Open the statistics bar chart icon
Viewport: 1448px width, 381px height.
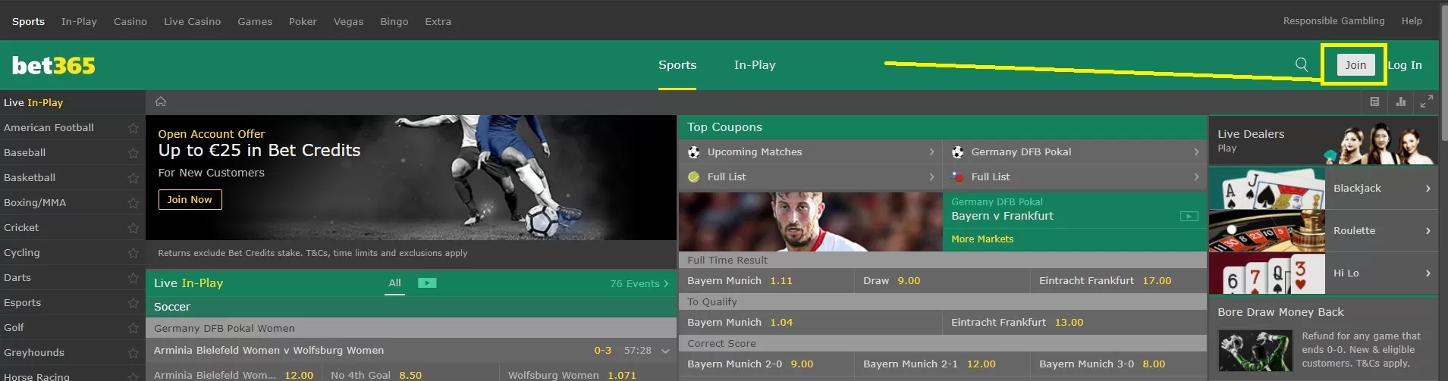[x=1400, y=101]
